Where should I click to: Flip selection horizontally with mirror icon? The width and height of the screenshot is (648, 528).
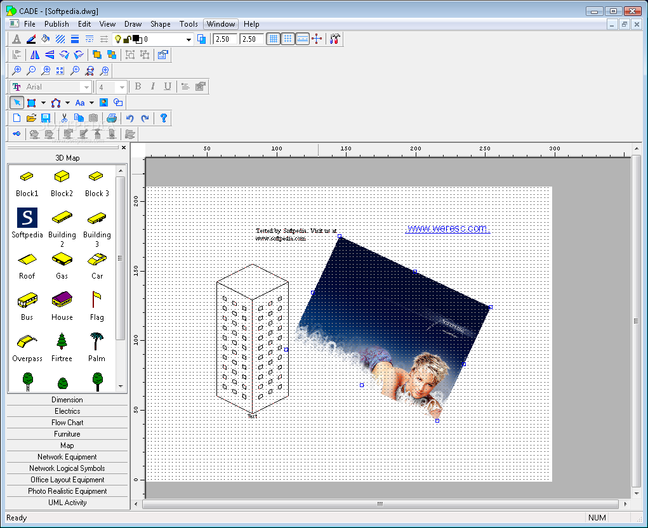click(x=35, y=55)
